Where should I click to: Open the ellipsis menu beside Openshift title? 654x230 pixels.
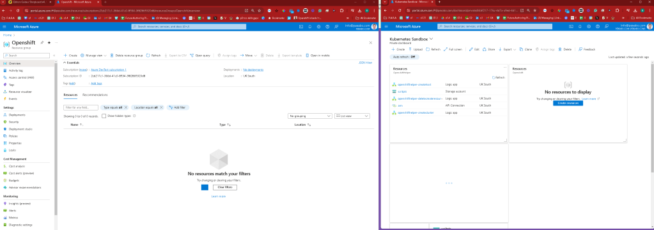pos(56,43)
